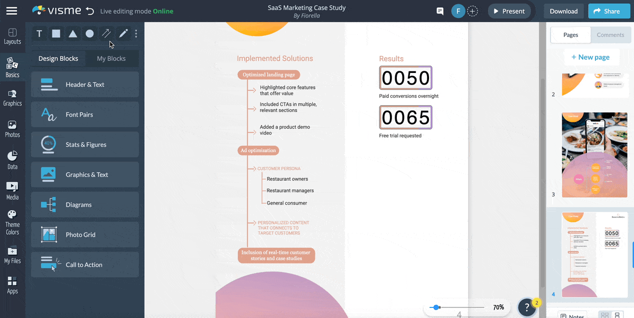Image resolution: width=634 pixels, height=318 pixels.
Task: Open the comments speech bubble icon
Action: pos(440,11)
